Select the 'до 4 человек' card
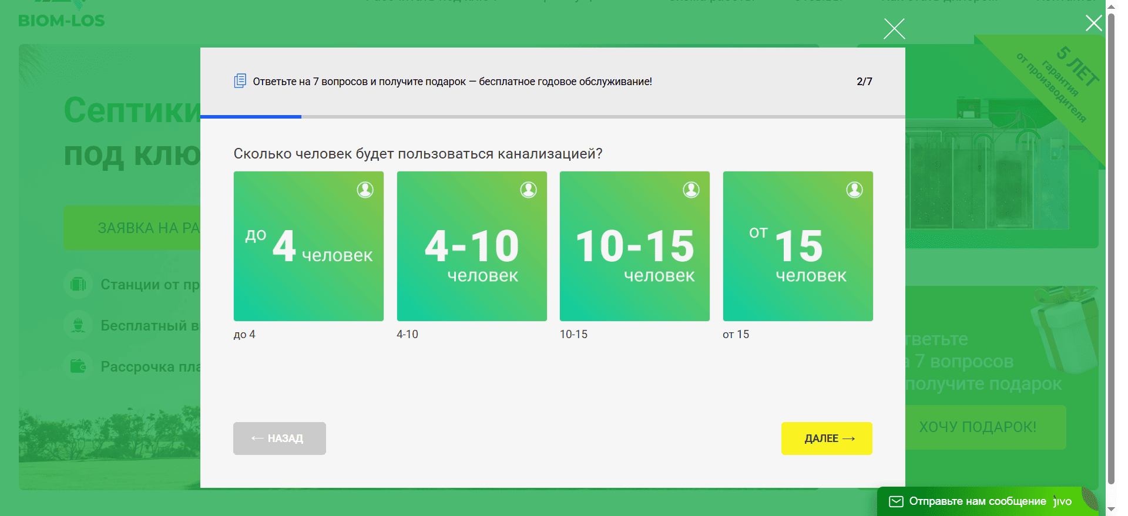The image size is (1128, 516). click(308, 246)
